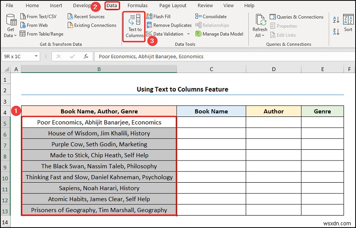Open Relationships tool

pos(212,25)
